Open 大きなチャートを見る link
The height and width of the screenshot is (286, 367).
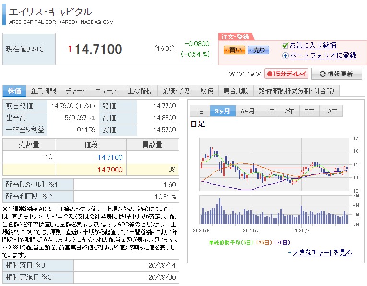[322, 253]
